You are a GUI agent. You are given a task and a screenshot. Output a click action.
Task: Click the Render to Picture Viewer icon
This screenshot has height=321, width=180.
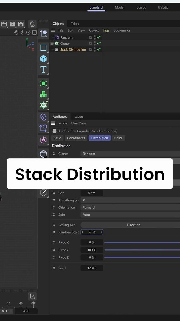(x=13, y=24)
